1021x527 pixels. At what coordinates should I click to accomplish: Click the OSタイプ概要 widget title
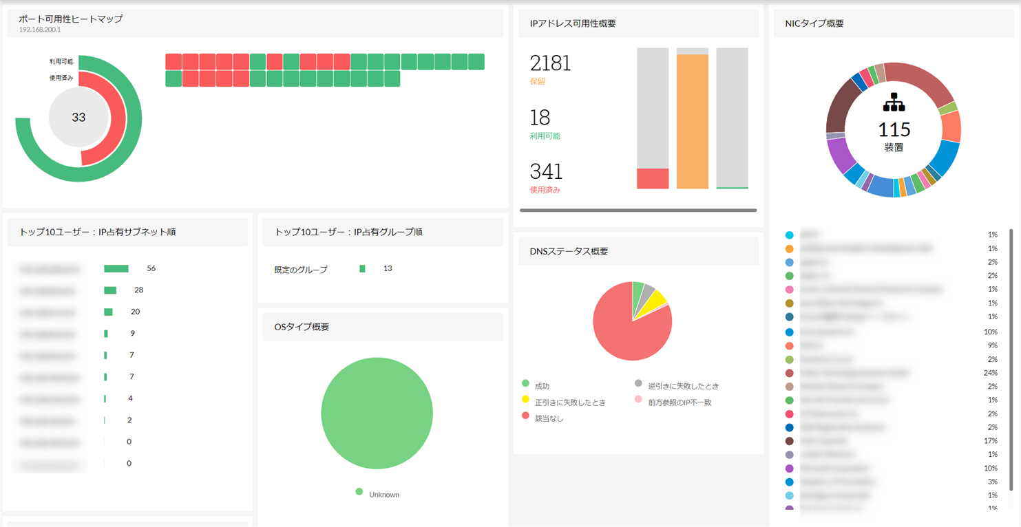click(302, 327)
